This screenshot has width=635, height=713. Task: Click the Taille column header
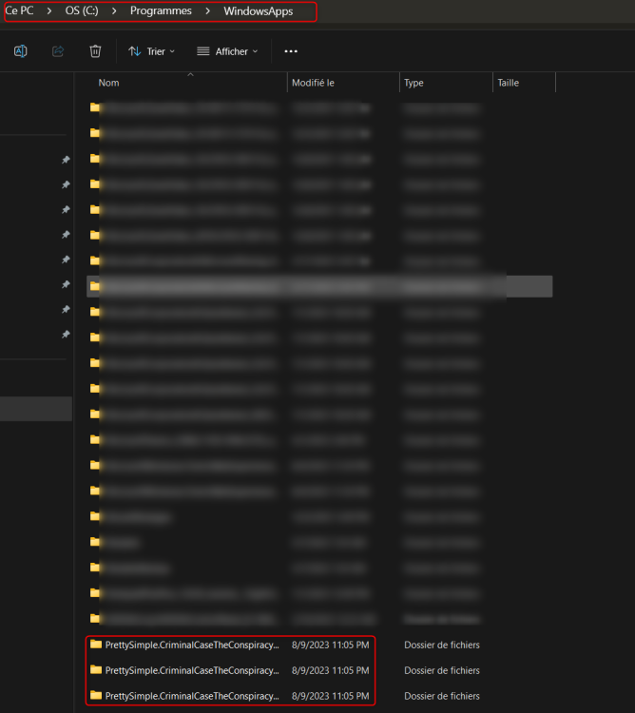point(509,83)
